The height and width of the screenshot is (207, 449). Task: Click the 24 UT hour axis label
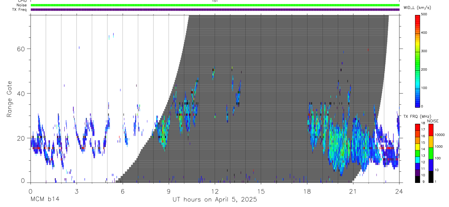pos(399,191)
